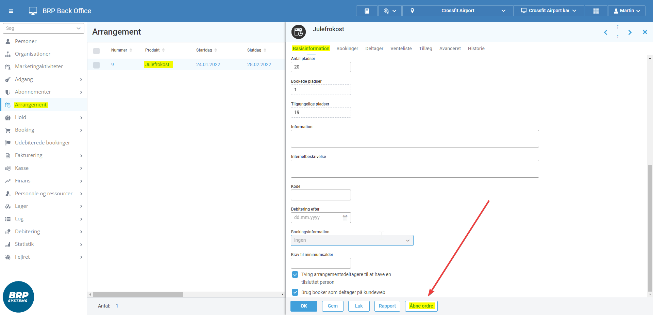
Task: Open the Debitering efter calendar picker
Action: [x=345, y=218]
